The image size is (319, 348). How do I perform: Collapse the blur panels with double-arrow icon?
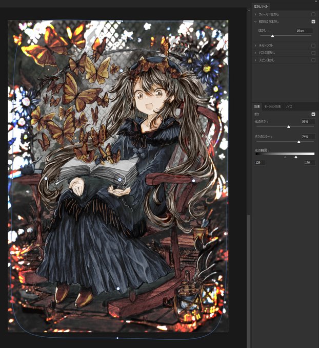(316, 1)
